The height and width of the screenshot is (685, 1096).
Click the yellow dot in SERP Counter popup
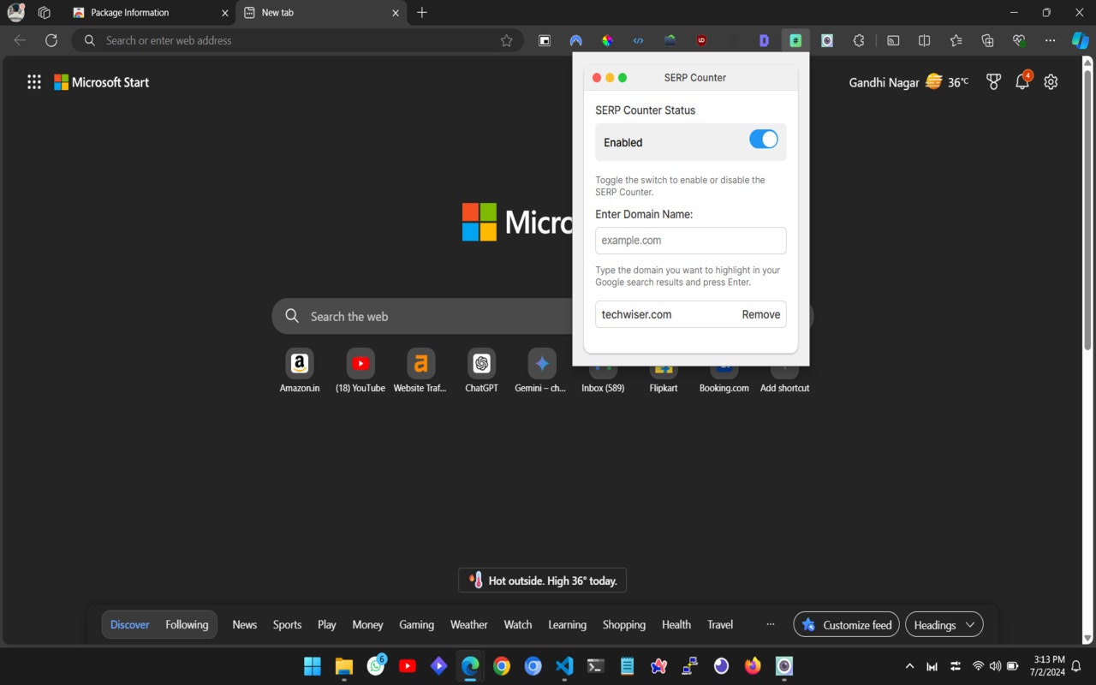(x=610, y=78)
